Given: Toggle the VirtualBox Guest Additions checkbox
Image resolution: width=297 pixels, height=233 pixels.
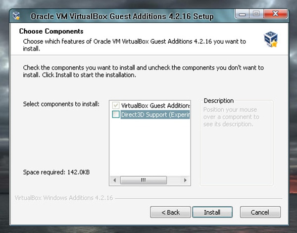Looking at the screenshot, I should (x=116, y=106).
